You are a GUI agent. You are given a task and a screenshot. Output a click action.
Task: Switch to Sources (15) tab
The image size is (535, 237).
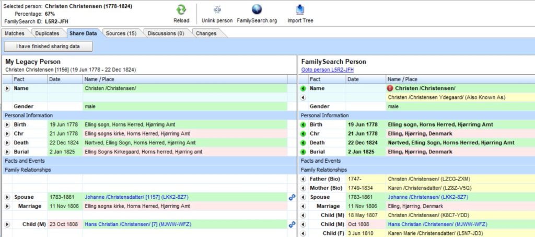[x=121, y=33]
